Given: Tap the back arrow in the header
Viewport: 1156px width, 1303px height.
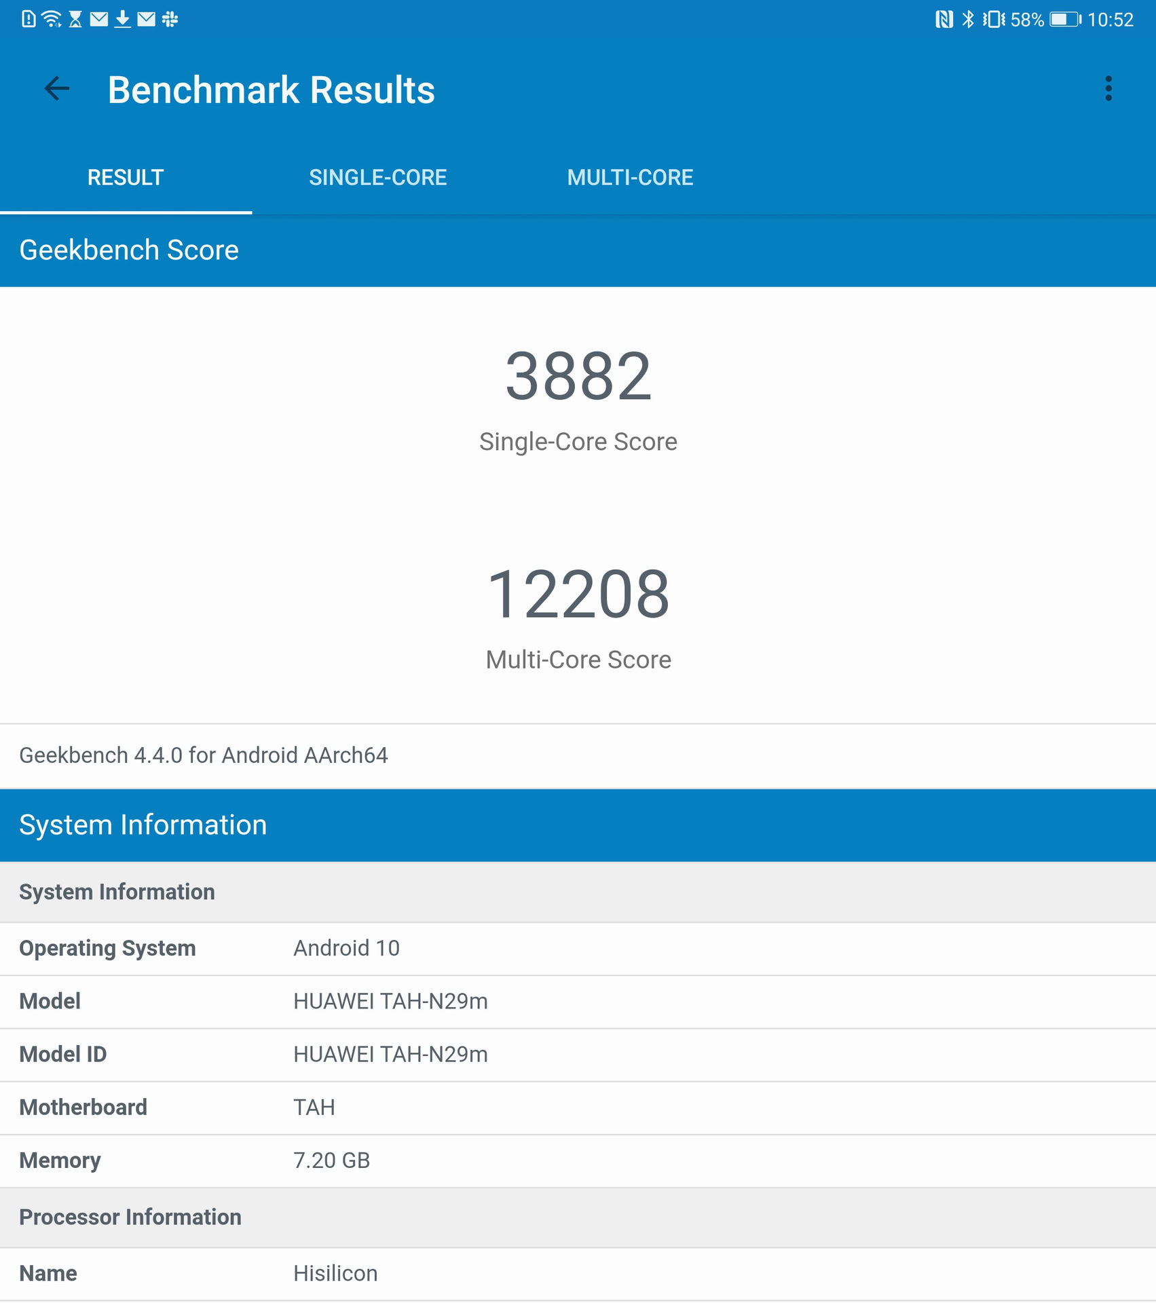Looking at the screenshot, I should 57,89.
